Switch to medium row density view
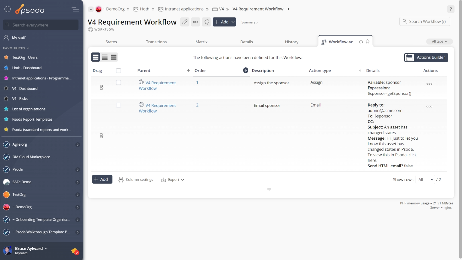This screenshot has height=260, width=462. pyautogui.click(x=105, y=57)
